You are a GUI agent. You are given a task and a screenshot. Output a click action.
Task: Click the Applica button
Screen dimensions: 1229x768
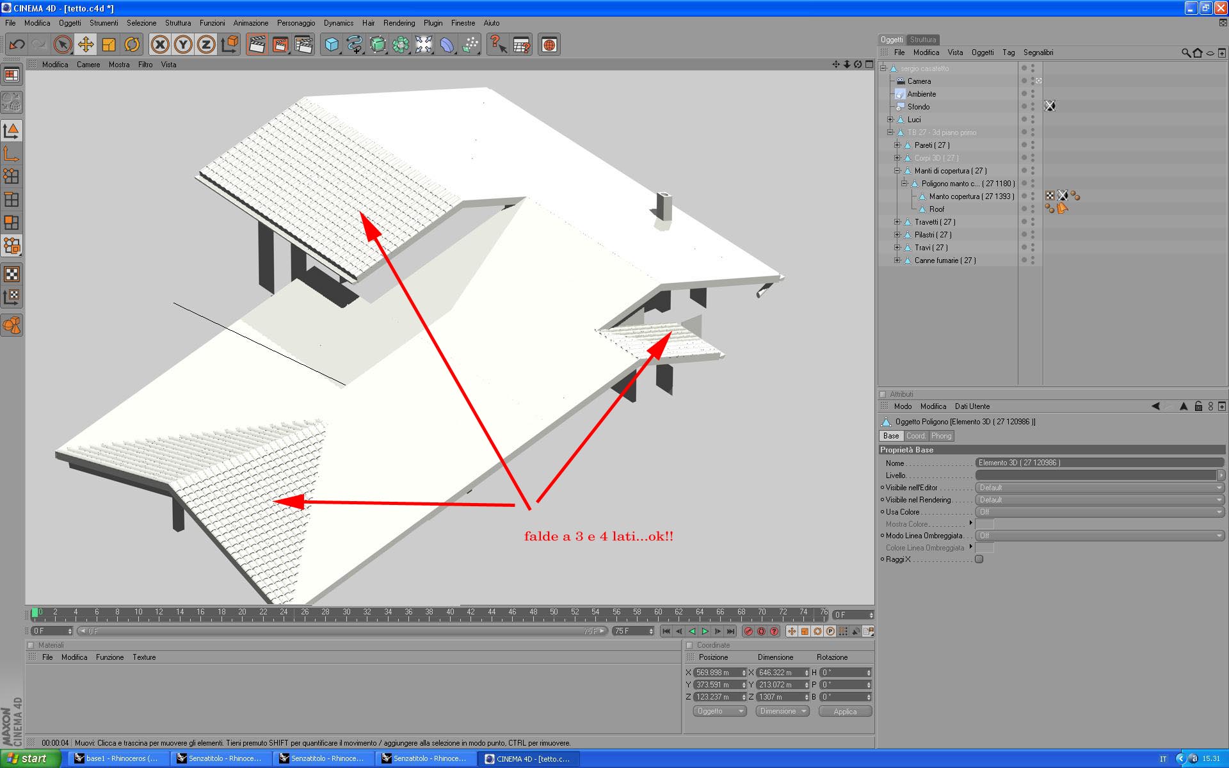(x=844, y=712)
